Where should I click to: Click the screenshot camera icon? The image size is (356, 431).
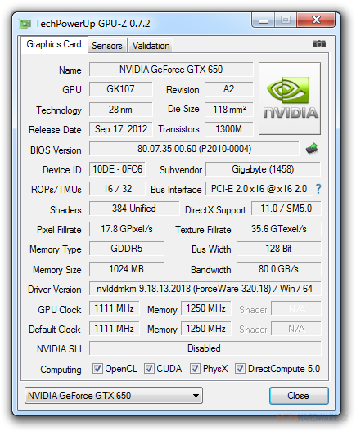319,43
